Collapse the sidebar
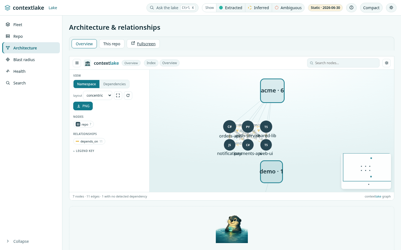This screenshot has width=401, height=250. point(31,241)
